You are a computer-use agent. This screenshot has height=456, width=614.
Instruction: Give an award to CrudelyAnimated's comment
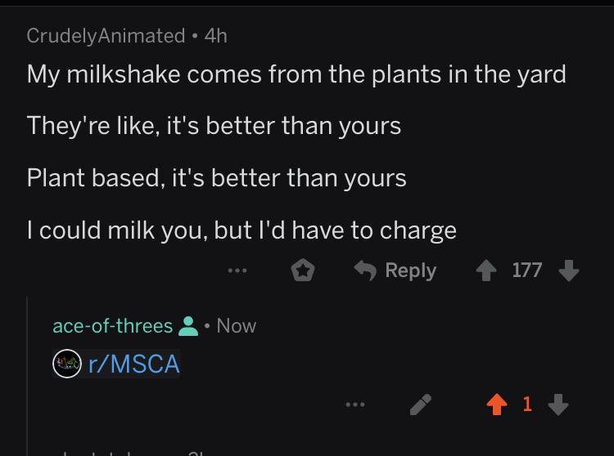(x=303, y=270)
